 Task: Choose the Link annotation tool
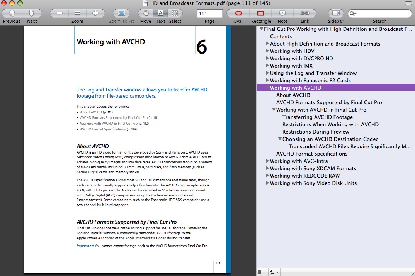coord(304,13)
